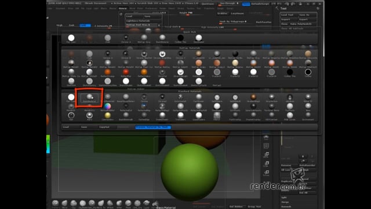Choose the ReflectYellow MatCap sphere

pyautogui.click(x=144, y=72)
